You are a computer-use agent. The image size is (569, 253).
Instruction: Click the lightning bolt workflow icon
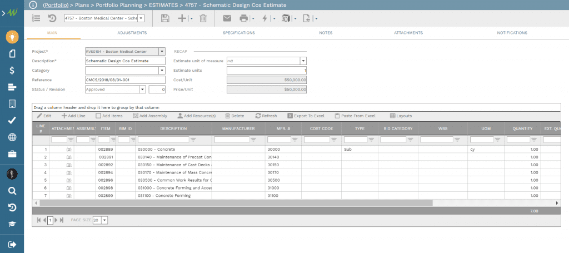click(264, 18)
